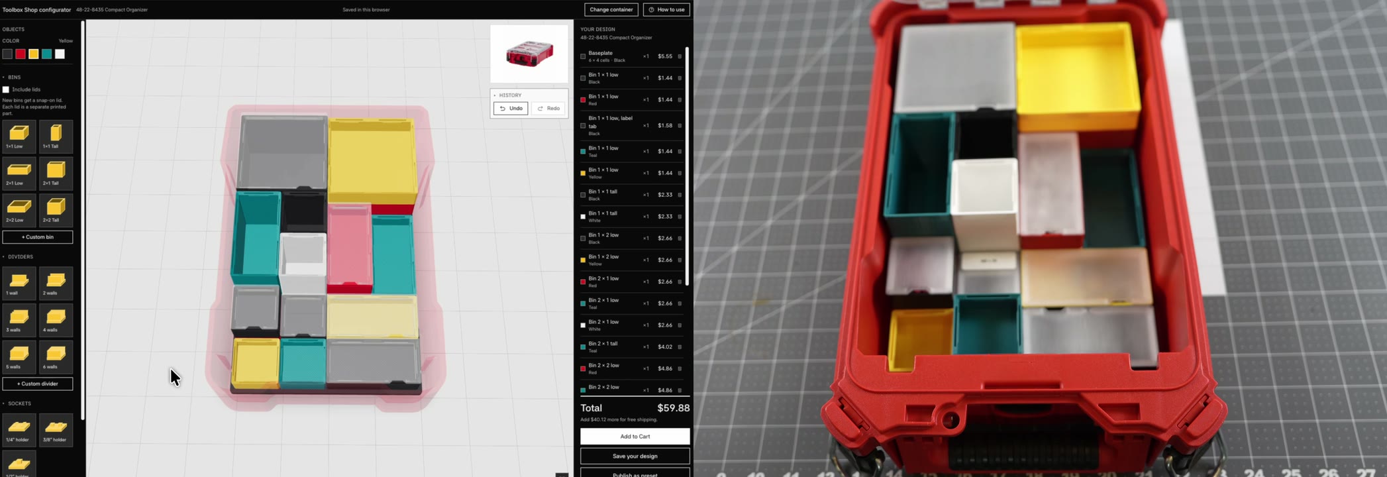Select the 5 walls divider
1387x477 pixels.
coord(19,358)
